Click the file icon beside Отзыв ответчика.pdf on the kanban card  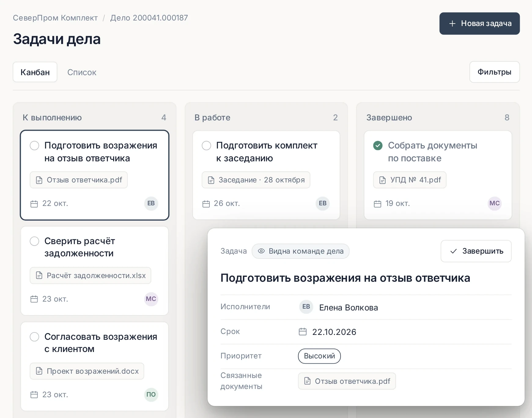click(x=39, y=180)
